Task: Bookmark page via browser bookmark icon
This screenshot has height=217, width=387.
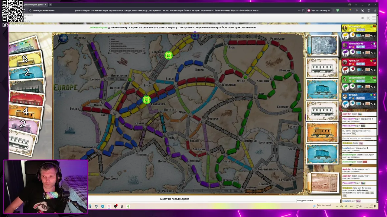Action: (x=303, y=10)
